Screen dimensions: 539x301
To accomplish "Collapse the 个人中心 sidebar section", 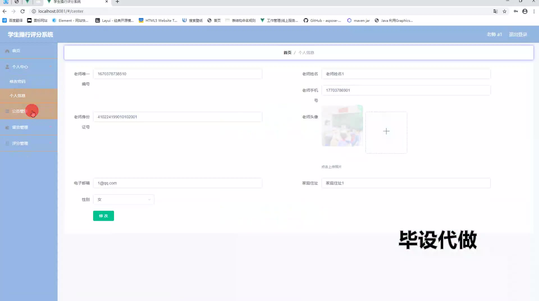I will click(x=29, y=67).
